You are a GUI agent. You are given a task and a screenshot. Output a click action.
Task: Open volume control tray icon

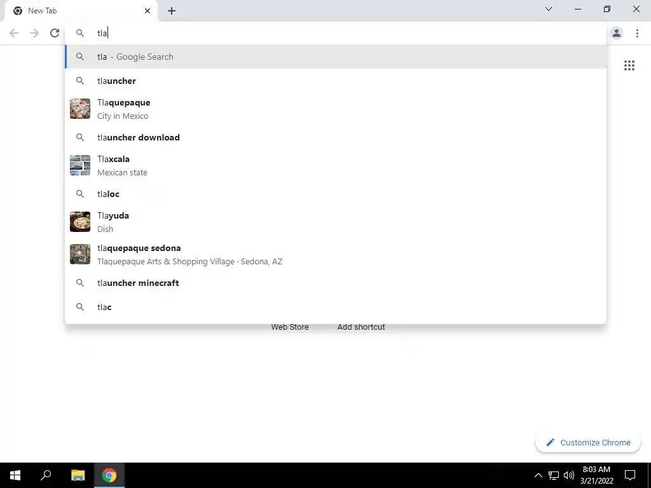coord(569,475)
